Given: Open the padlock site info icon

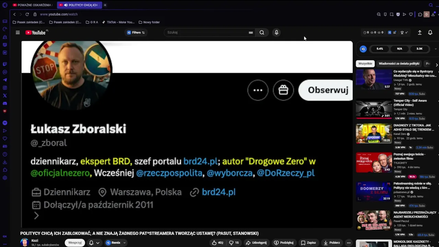Looking at the screenshot, I should 35,14.
